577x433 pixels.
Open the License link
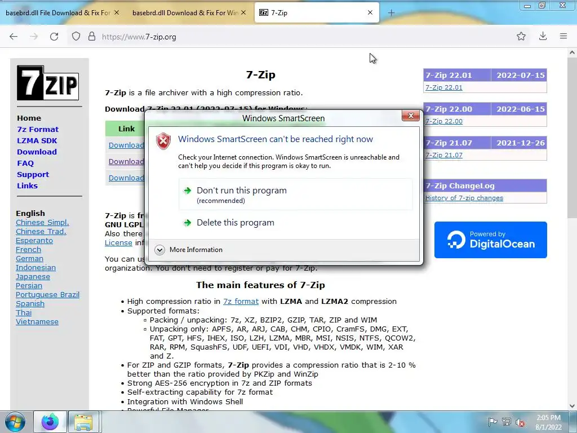pyautogui.click(x=118, y=242)
